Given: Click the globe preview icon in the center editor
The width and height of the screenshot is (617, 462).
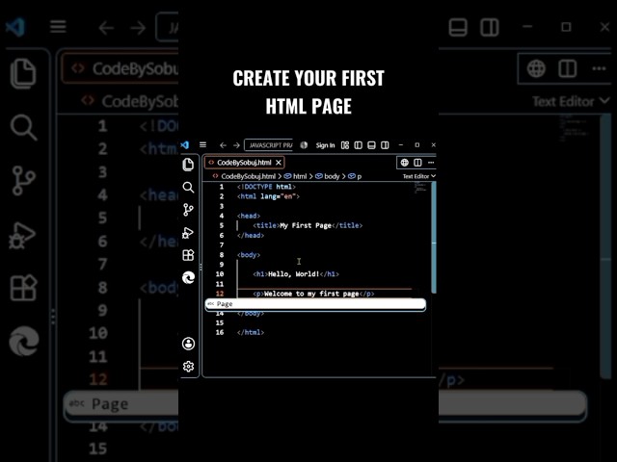Looking at the screenshot, I should click(404, 163).
